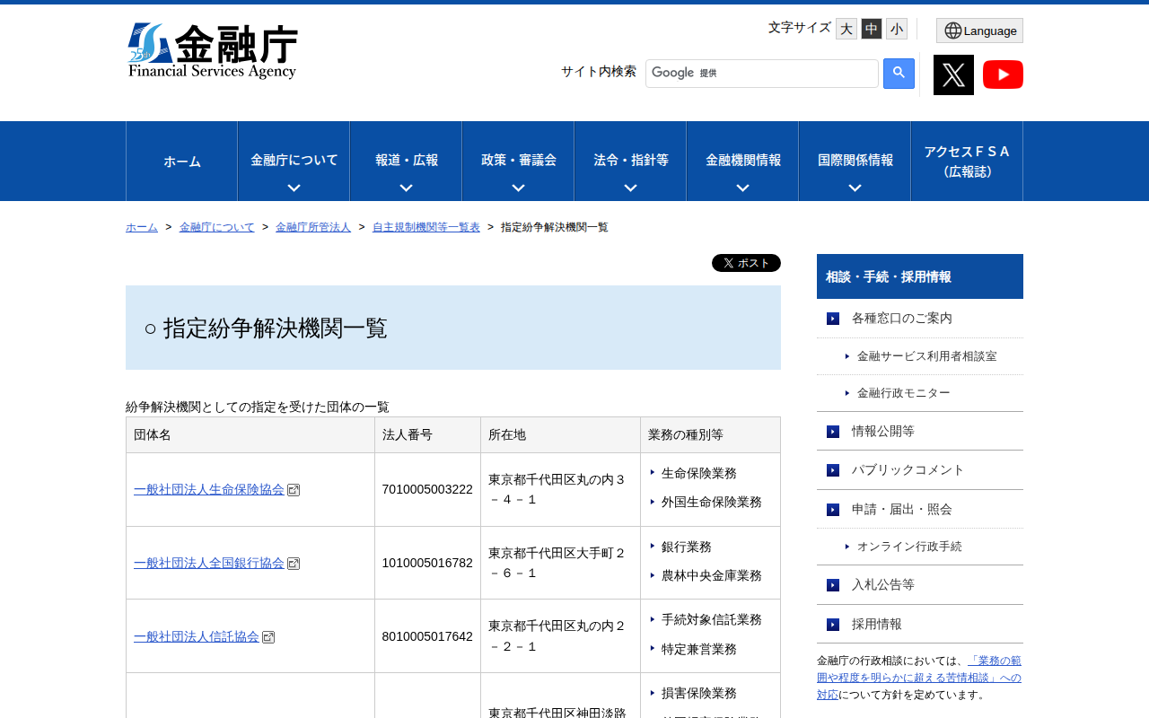Click external link icon beside 全国銀行協会
Image resolution: width=1149 pixels, height=718 pixels.
click(294, 564)
